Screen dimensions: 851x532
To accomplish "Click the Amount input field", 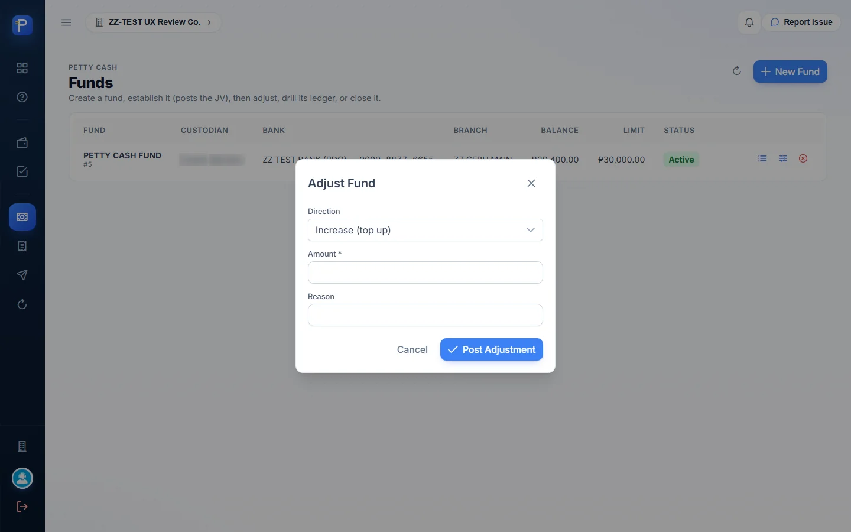I will pyautogui.click(x=425, y=273).
